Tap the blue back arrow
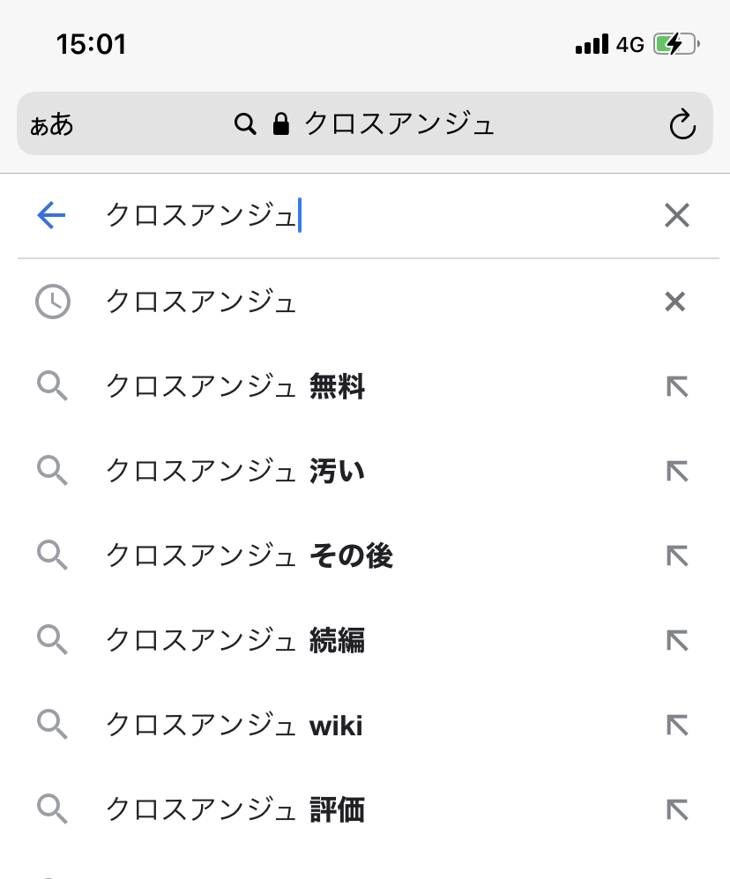730x879 pixels. pyautogui.click(x=52, y=215)
